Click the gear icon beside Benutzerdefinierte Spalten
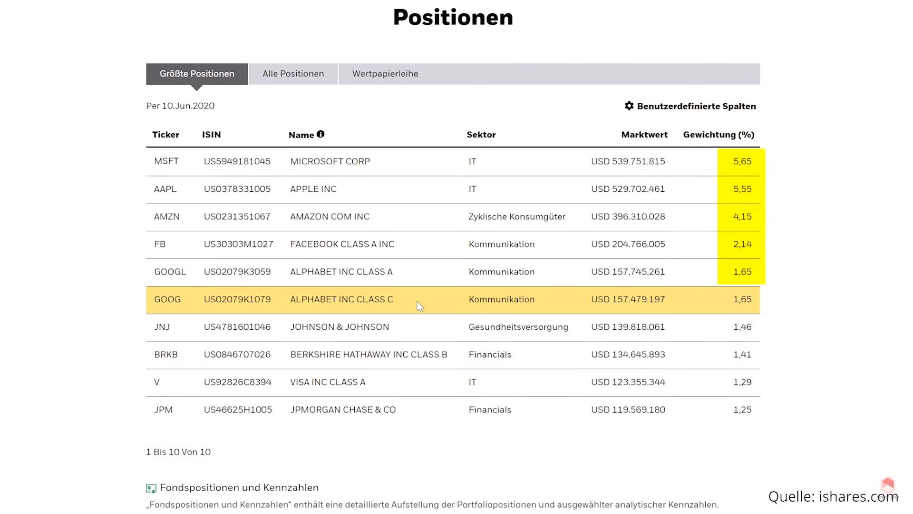 pos(629,106)
